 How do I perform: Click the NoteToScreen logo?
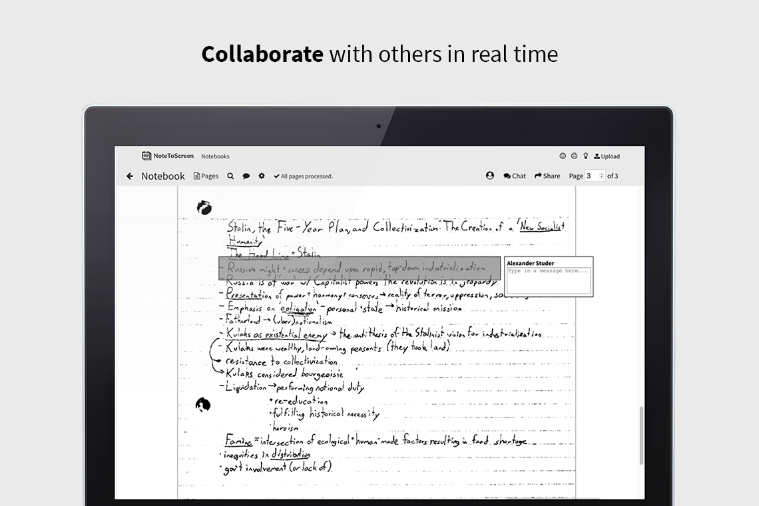168,156
